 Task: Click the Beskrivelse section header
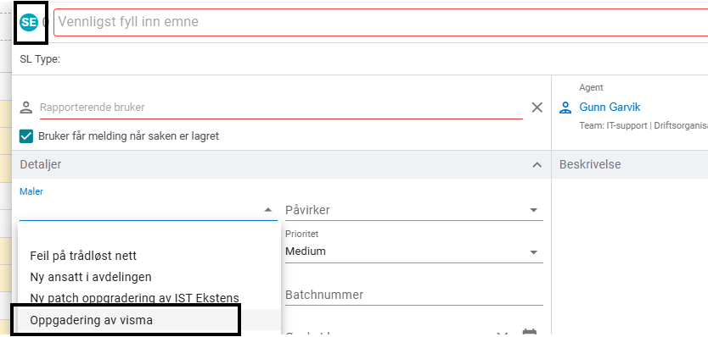coord(590,164)
